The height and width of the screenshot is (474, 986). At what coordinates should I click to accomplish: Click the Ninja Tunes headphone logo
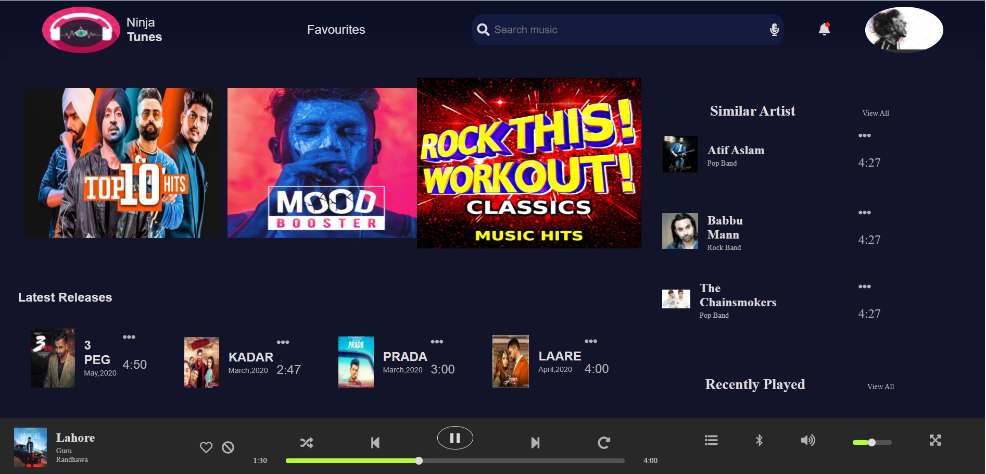click(81, 30)
